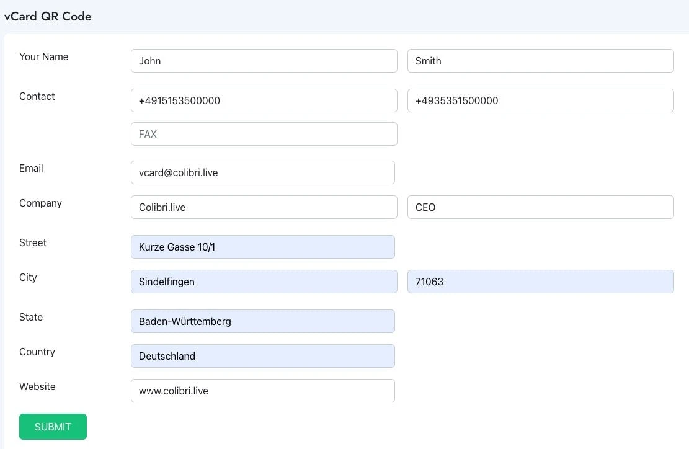Select the secondary phone field +4935351500000
689x449 pixels.
(x=540, y=100)
